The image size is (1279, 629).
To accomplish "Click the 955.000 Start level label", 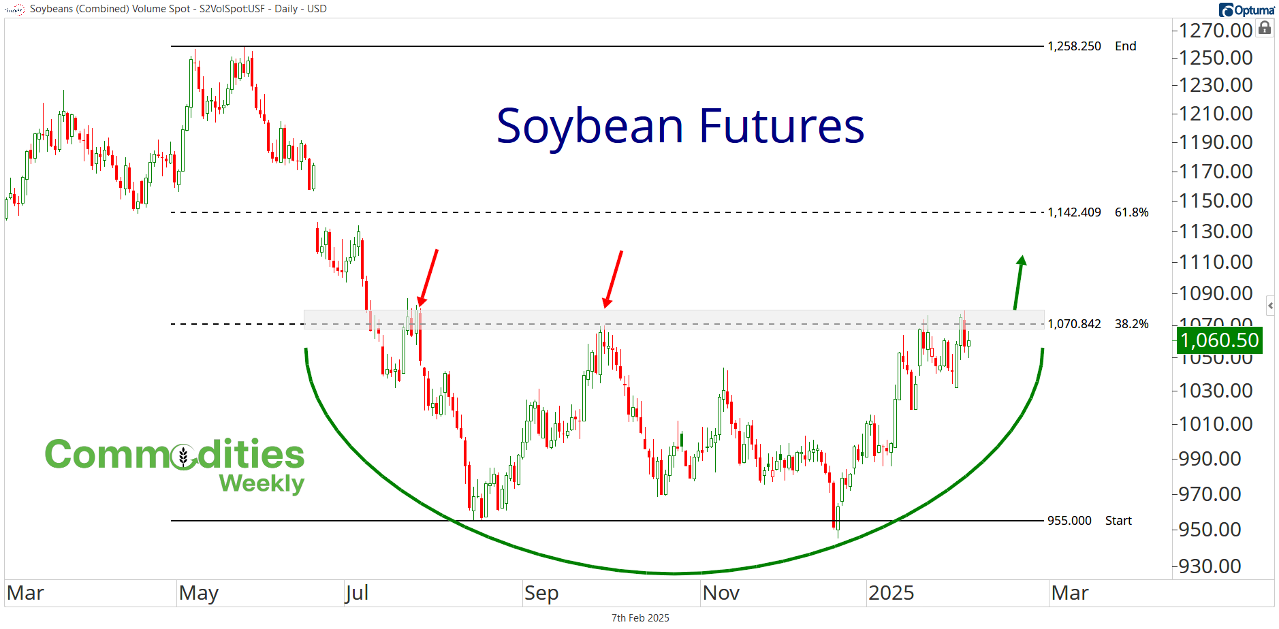I will (1089, 521).
